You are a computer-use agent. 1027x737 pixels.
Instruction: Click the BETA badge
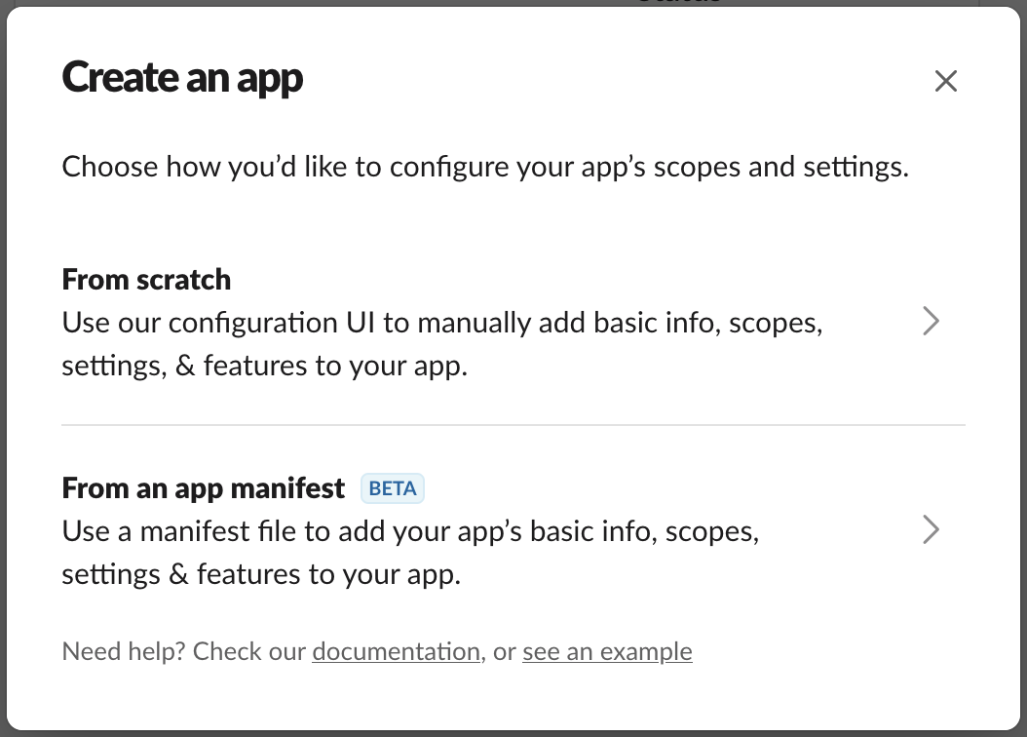click(x=393, y=488)
